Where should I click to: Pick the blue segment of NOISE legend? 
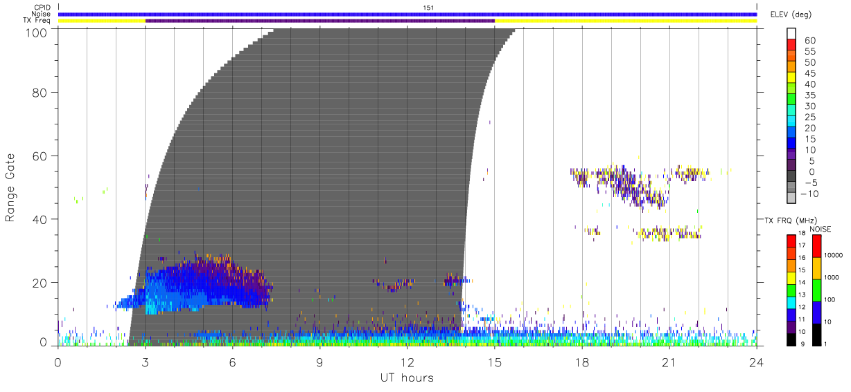(x=816, y=311)
